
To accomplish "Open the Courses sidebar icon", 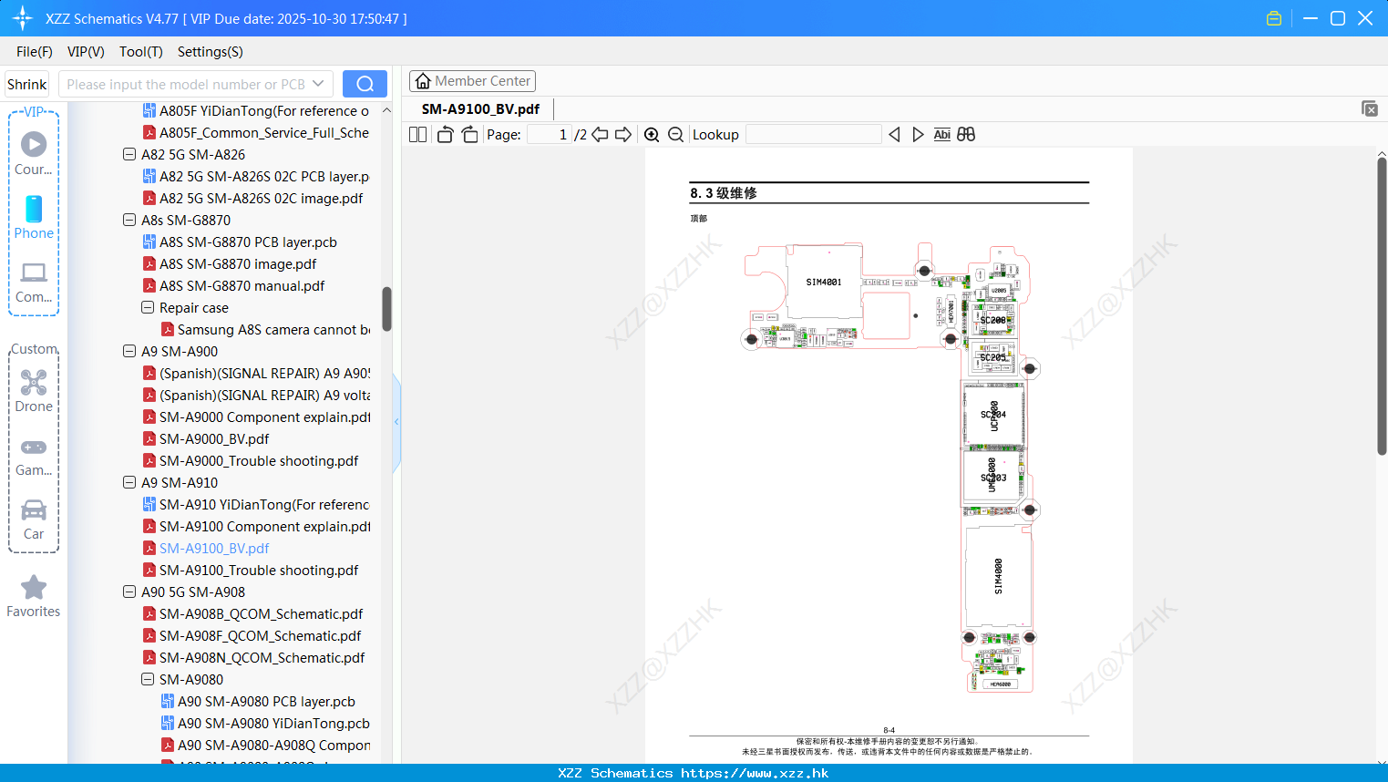I will coord(34,153).
